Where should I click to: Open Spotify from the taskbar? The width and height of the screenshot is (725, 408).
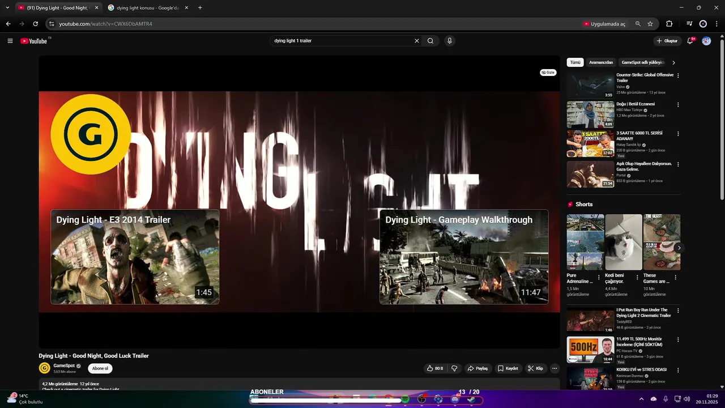point(405,399)
